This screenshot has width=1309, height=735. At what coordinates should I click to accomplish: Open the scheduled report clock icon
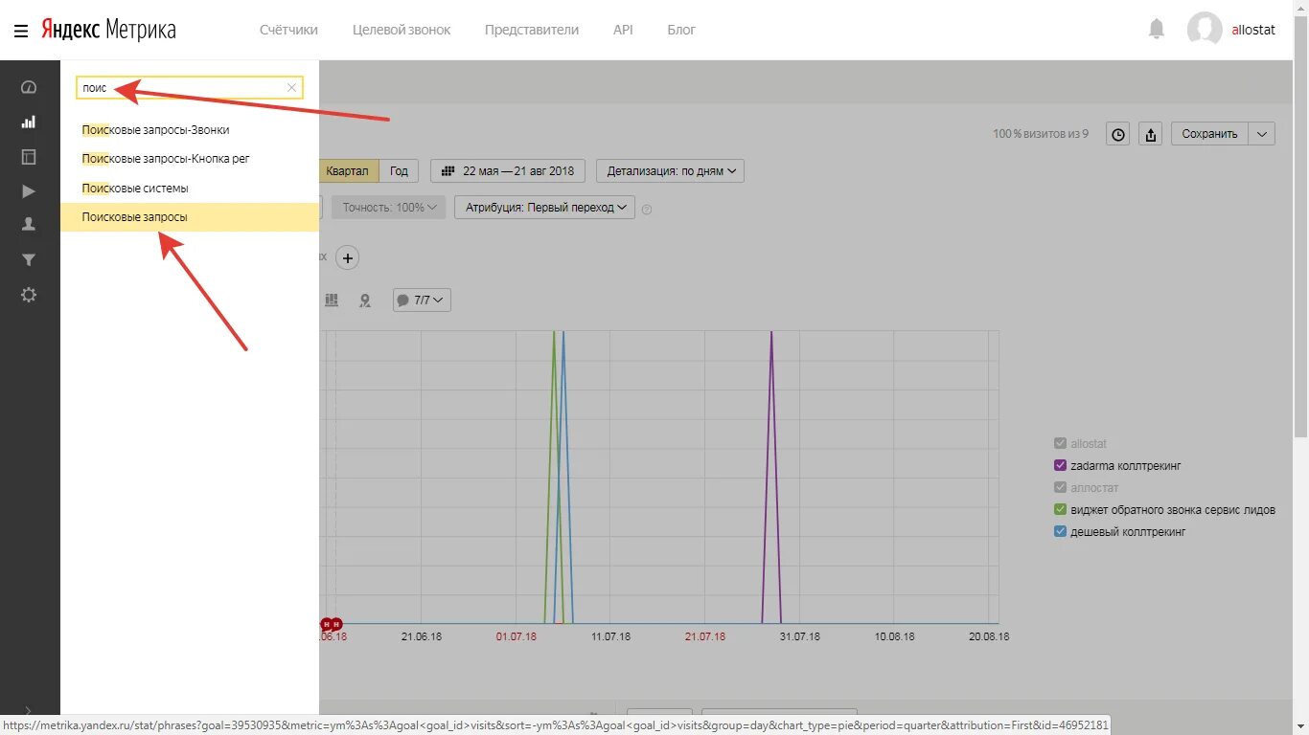pyautogui.click(x=1118, y=134)
